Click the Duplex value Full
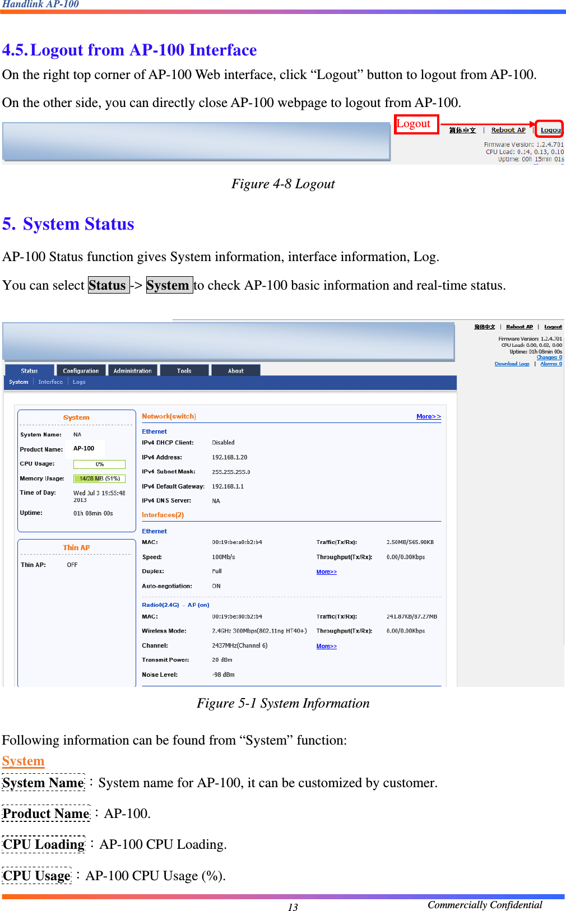 pyautogui.click(x=217, y=571)
